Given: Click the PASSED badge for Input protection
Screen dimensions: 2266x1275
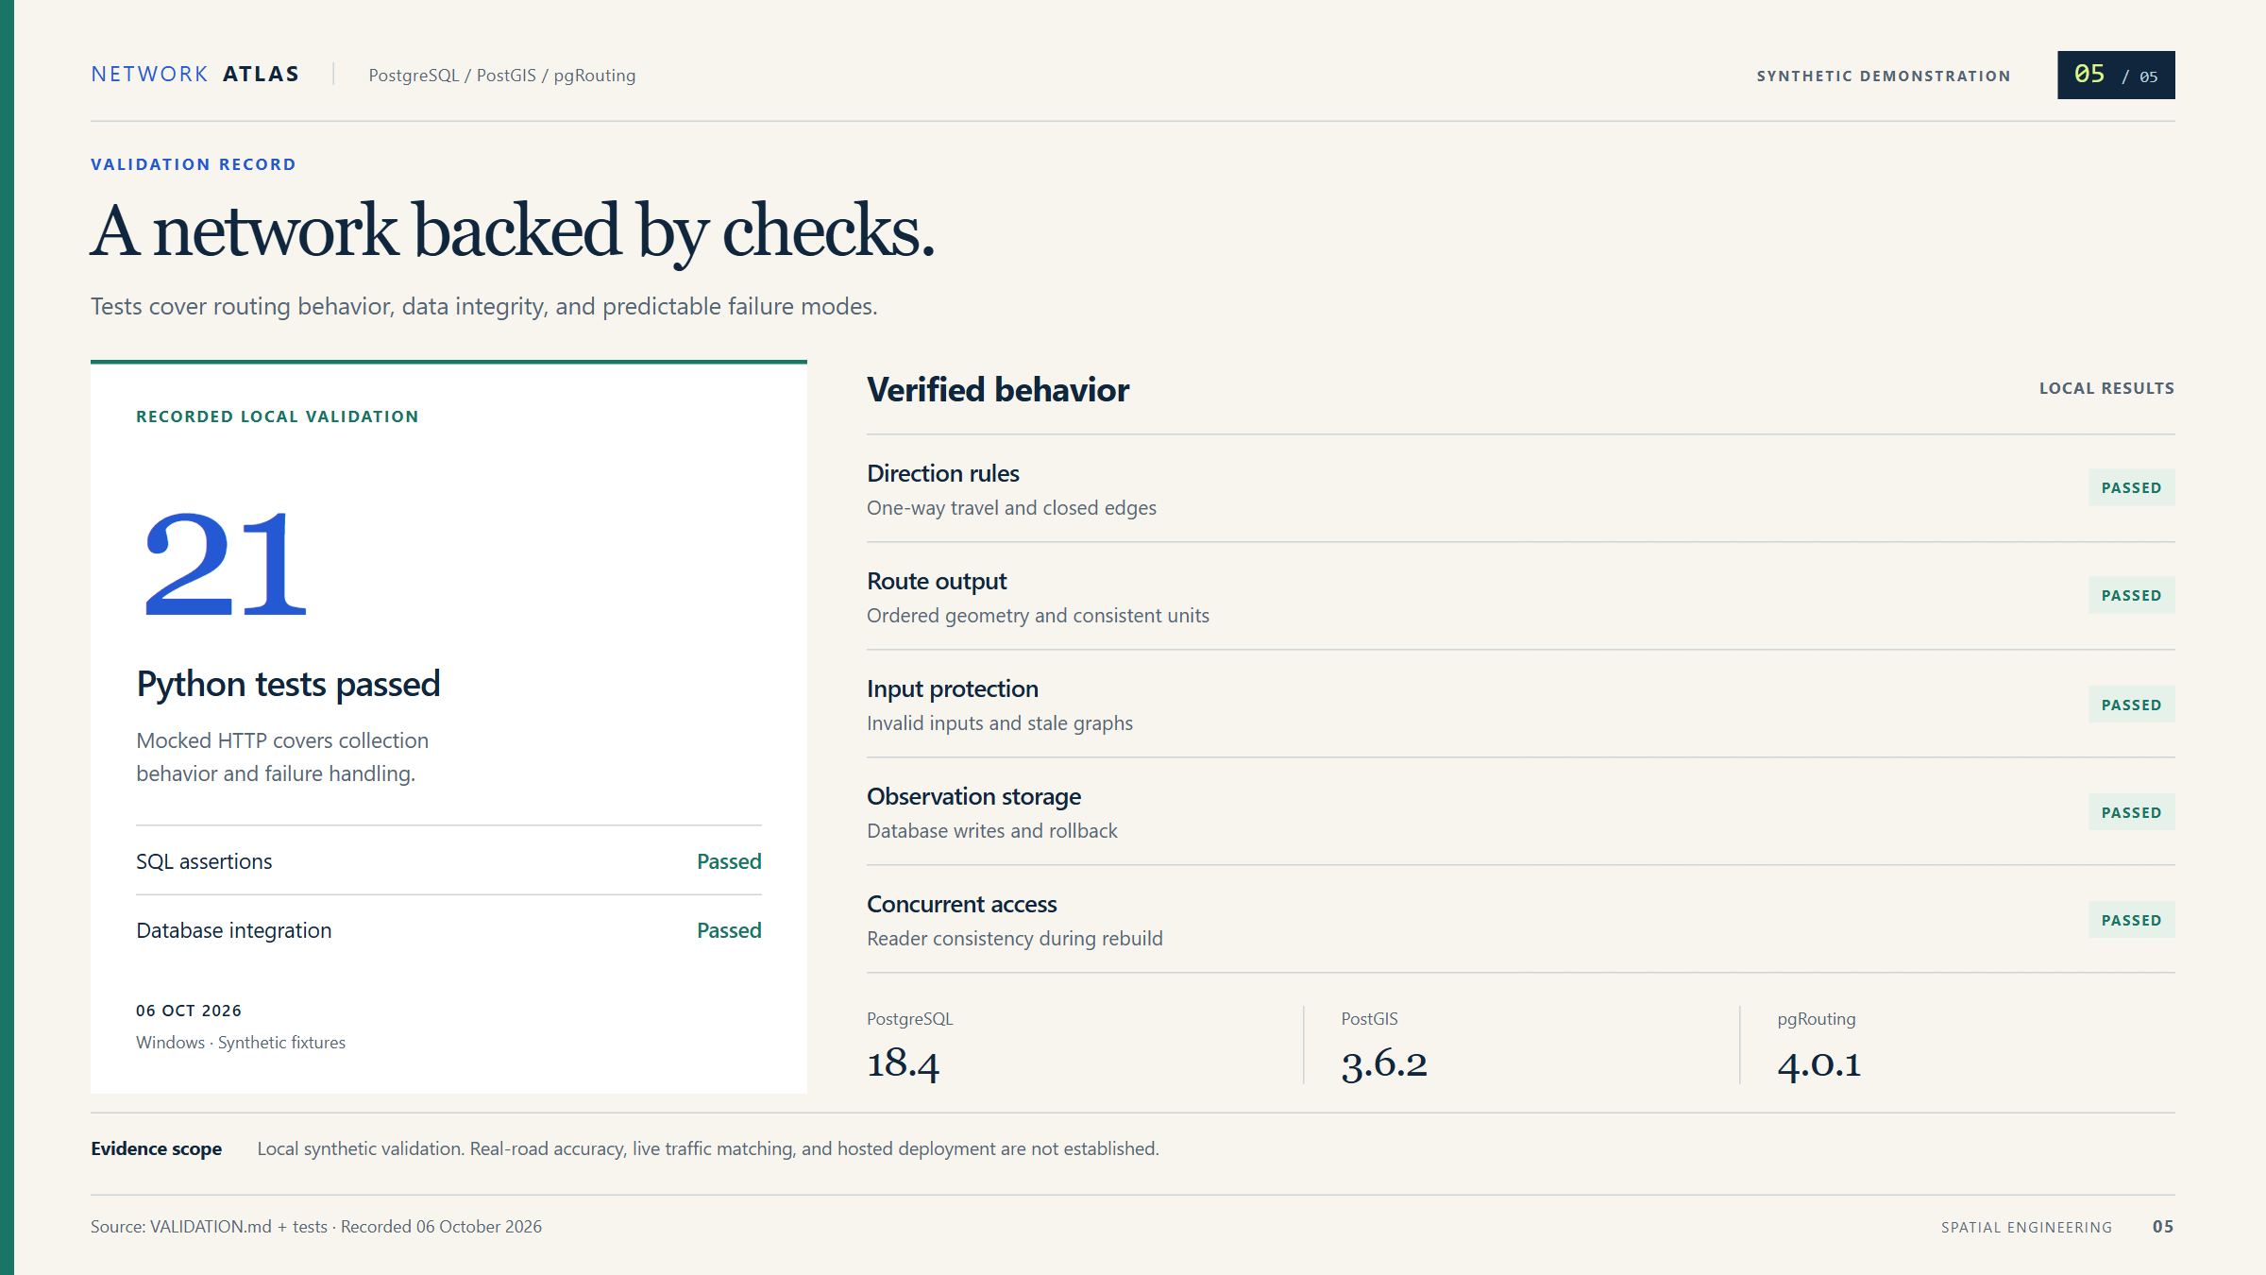Looking at the screenshot, I should (2131, 705).
